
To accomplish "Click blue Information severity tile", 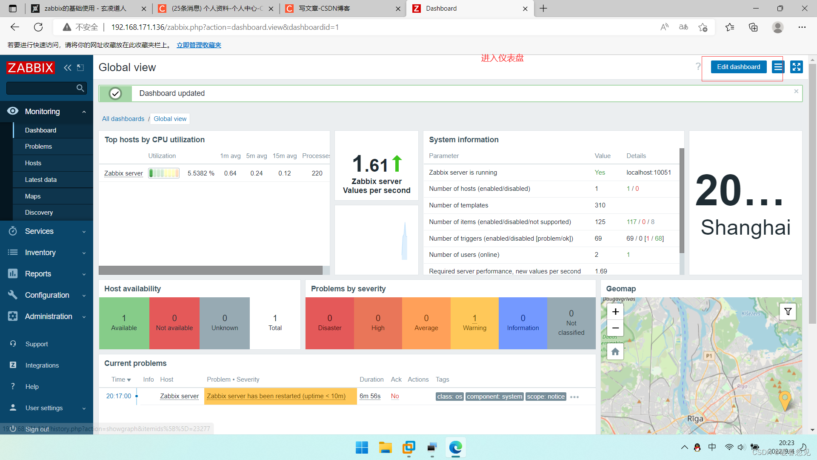I will 523,323.
